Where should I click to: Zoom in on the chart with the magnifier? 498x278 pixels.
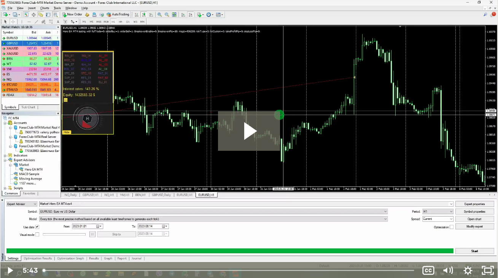(159, 14)
